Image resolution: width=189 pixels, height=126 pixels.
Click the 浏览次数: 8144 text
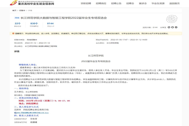tap(150, 27)
